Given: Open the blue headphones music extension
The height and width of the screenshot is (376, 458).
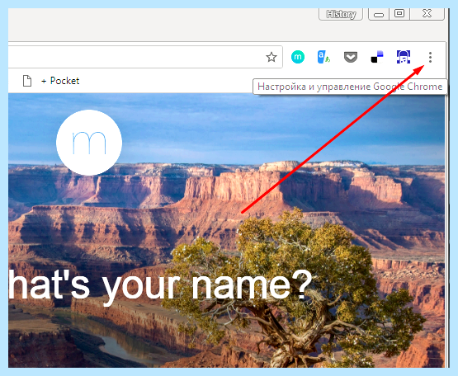Looking at the screenshot, I should pos(404,57).
